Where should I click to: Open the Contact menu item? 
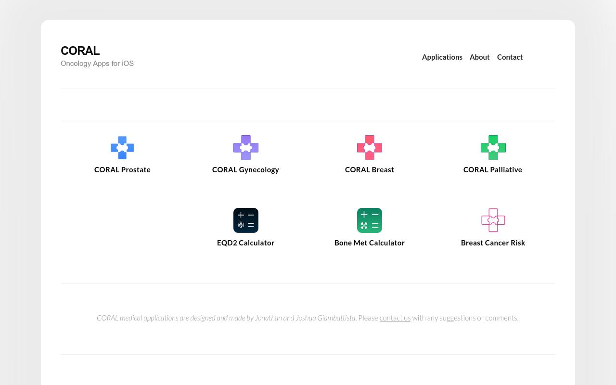point(510,57)
